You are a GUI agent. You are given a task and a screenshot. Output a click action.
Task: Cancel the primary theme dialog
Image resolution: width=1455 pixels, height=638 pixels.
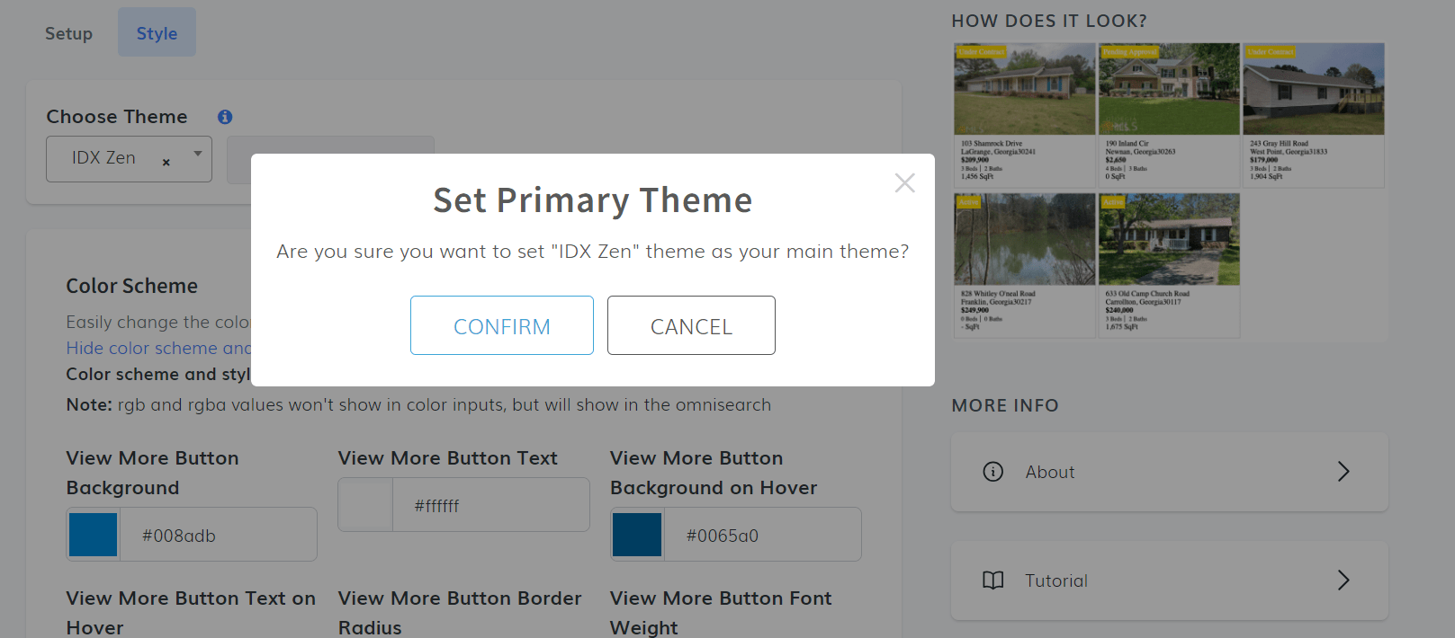(690, 326)
